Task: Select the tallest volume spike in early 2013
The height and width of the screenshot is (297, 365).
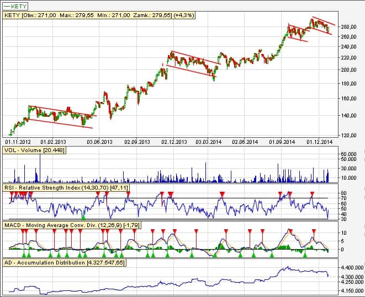Action: point(40,165)
